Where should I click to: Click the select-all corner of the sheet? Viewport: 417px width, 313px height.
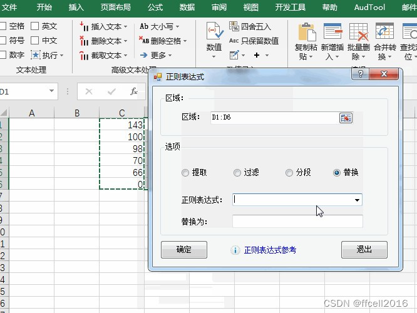click(x=4, y=113)
